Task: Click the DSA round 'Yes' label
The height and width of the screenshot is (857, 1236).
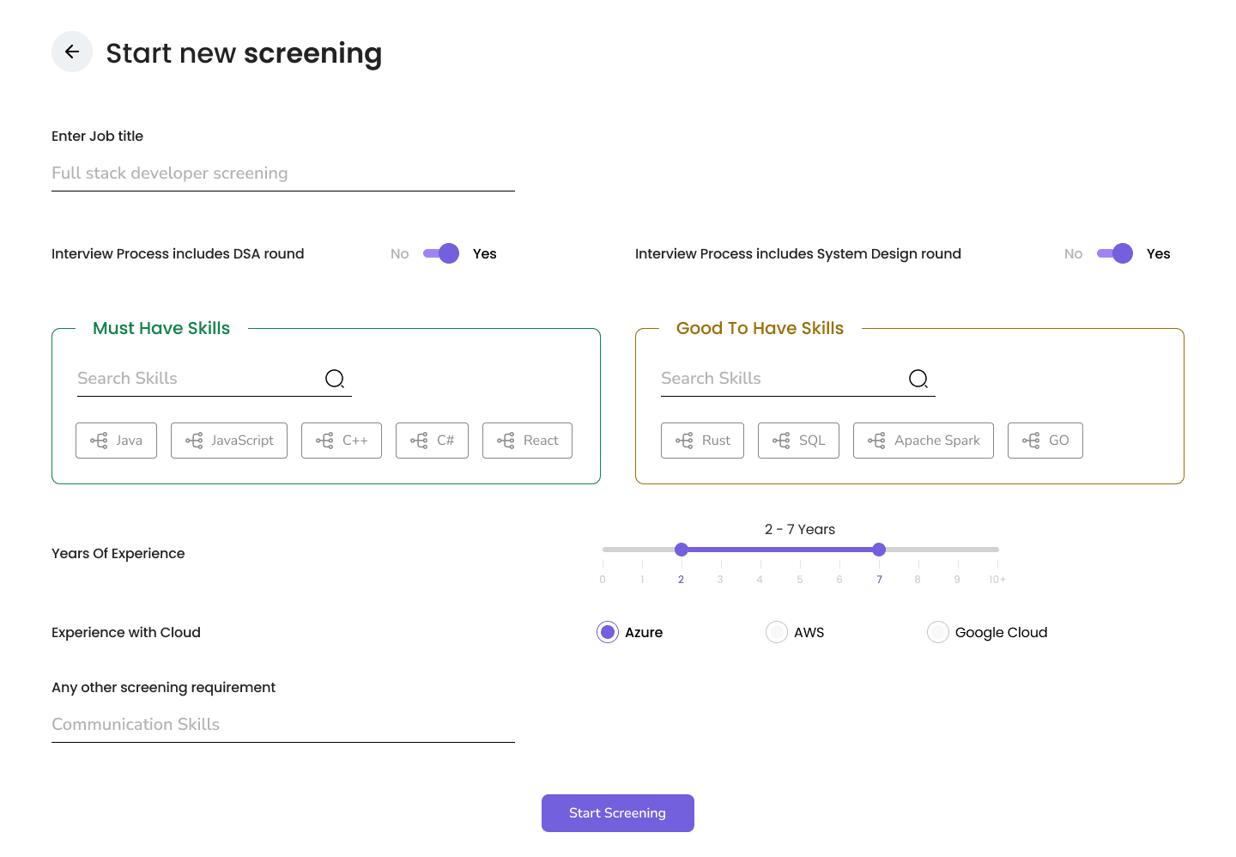Action: [485, 254]
